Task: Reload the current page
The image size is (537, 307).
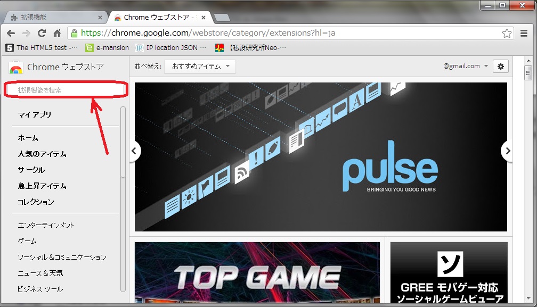Action: tap(42, 33)
